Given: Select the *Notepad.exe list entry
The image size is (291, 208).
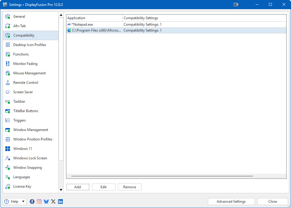Looking at the screenshot, I should point(83,24).
